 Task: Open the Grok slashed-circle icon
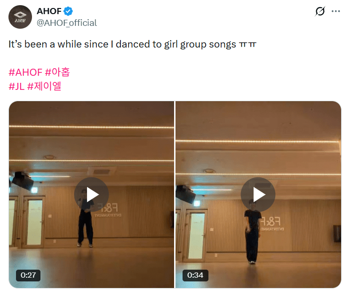click(320, 11)
